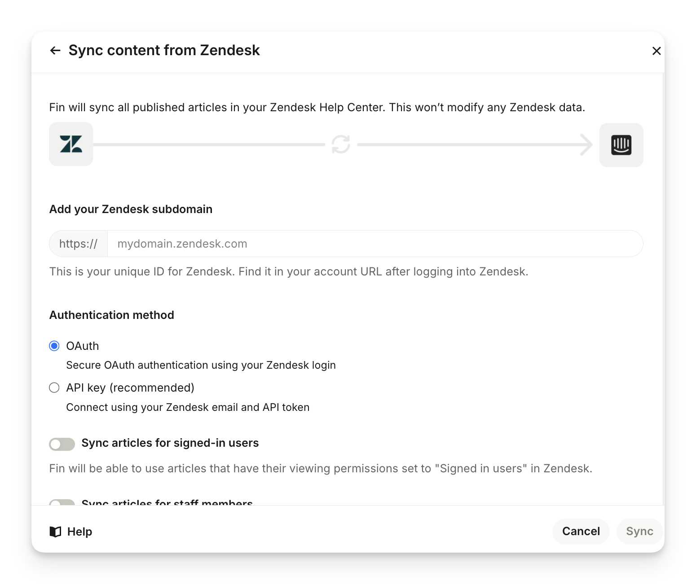Image resolution: width=696 pixels, height=584 pixels.
Task: Select the OAuth radio button
Action: pyautogui.click(x=54, y=346)
